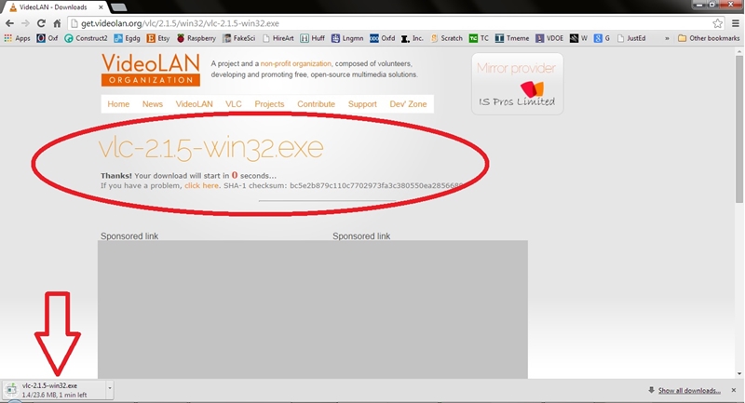Click the address bar URL field
The width and height of the screenshot is (745, 403).
click(389, 23)
